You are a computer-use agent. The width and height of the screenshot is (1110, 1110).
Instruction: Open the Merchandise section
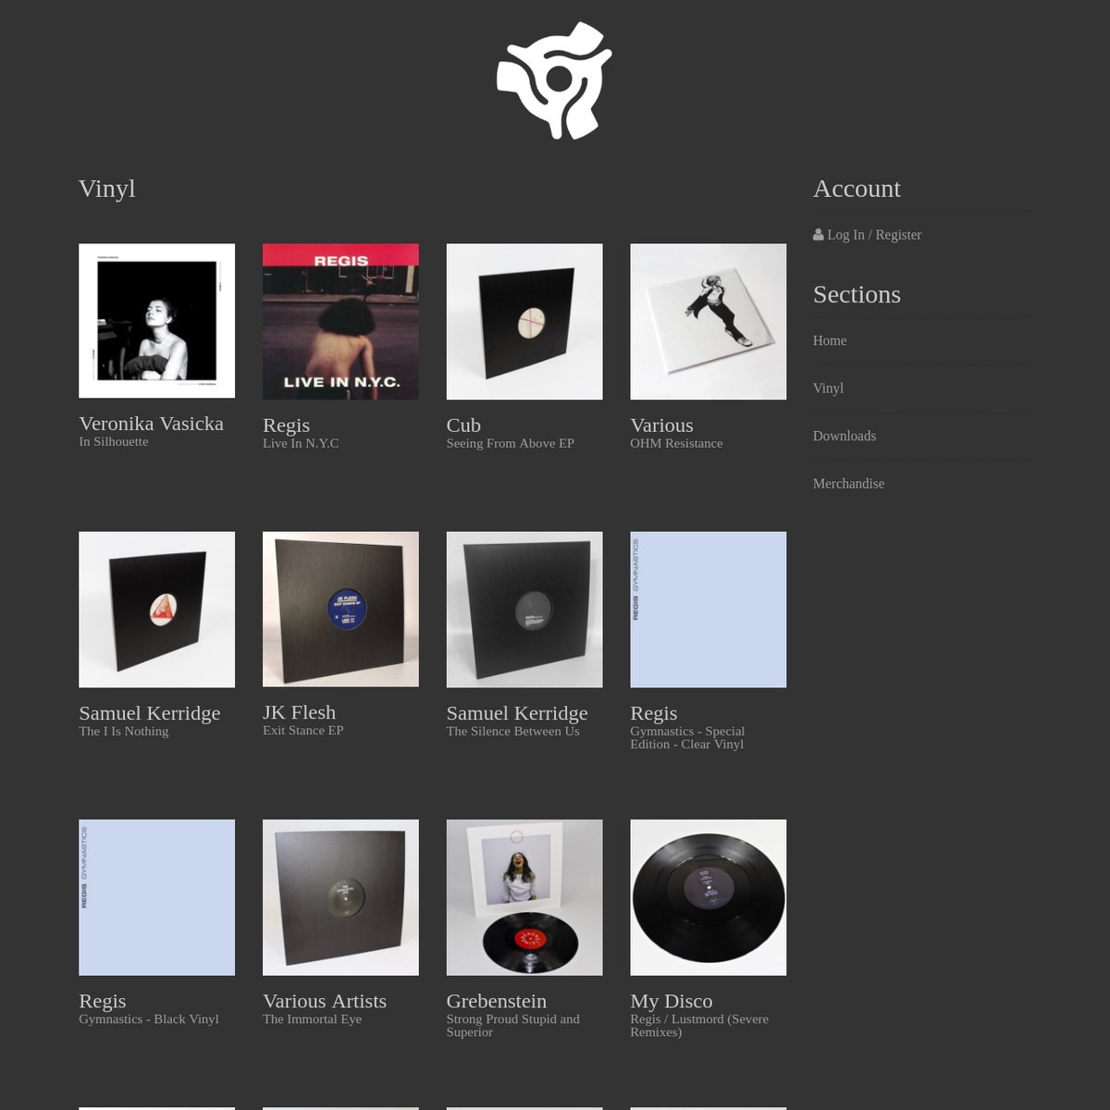[x=848, y=484]
